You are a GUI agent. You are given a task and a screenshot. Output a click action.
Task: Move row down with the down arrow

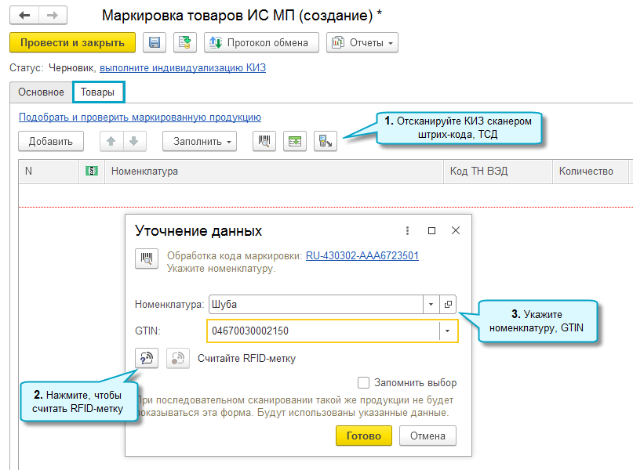[134, 141]
